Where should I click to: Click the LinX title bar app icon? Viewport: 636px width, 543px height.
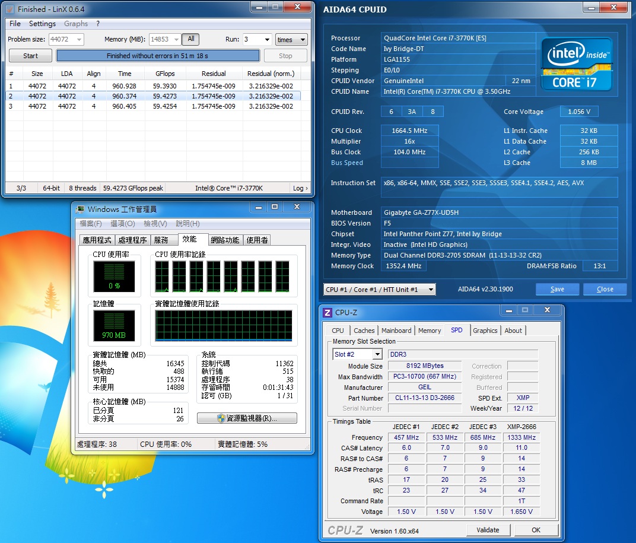(10, 9)
